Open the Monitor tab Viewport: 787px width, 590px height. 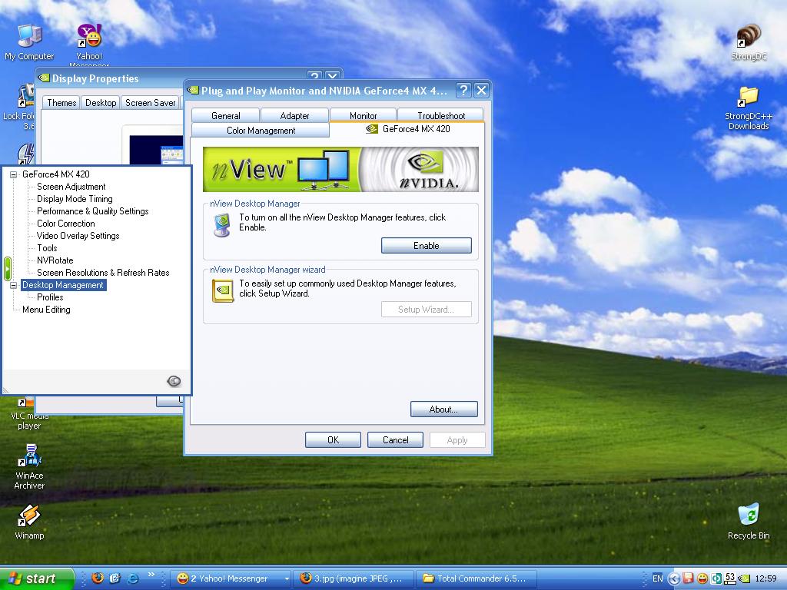pyautogui.click(x=363, y=116)
